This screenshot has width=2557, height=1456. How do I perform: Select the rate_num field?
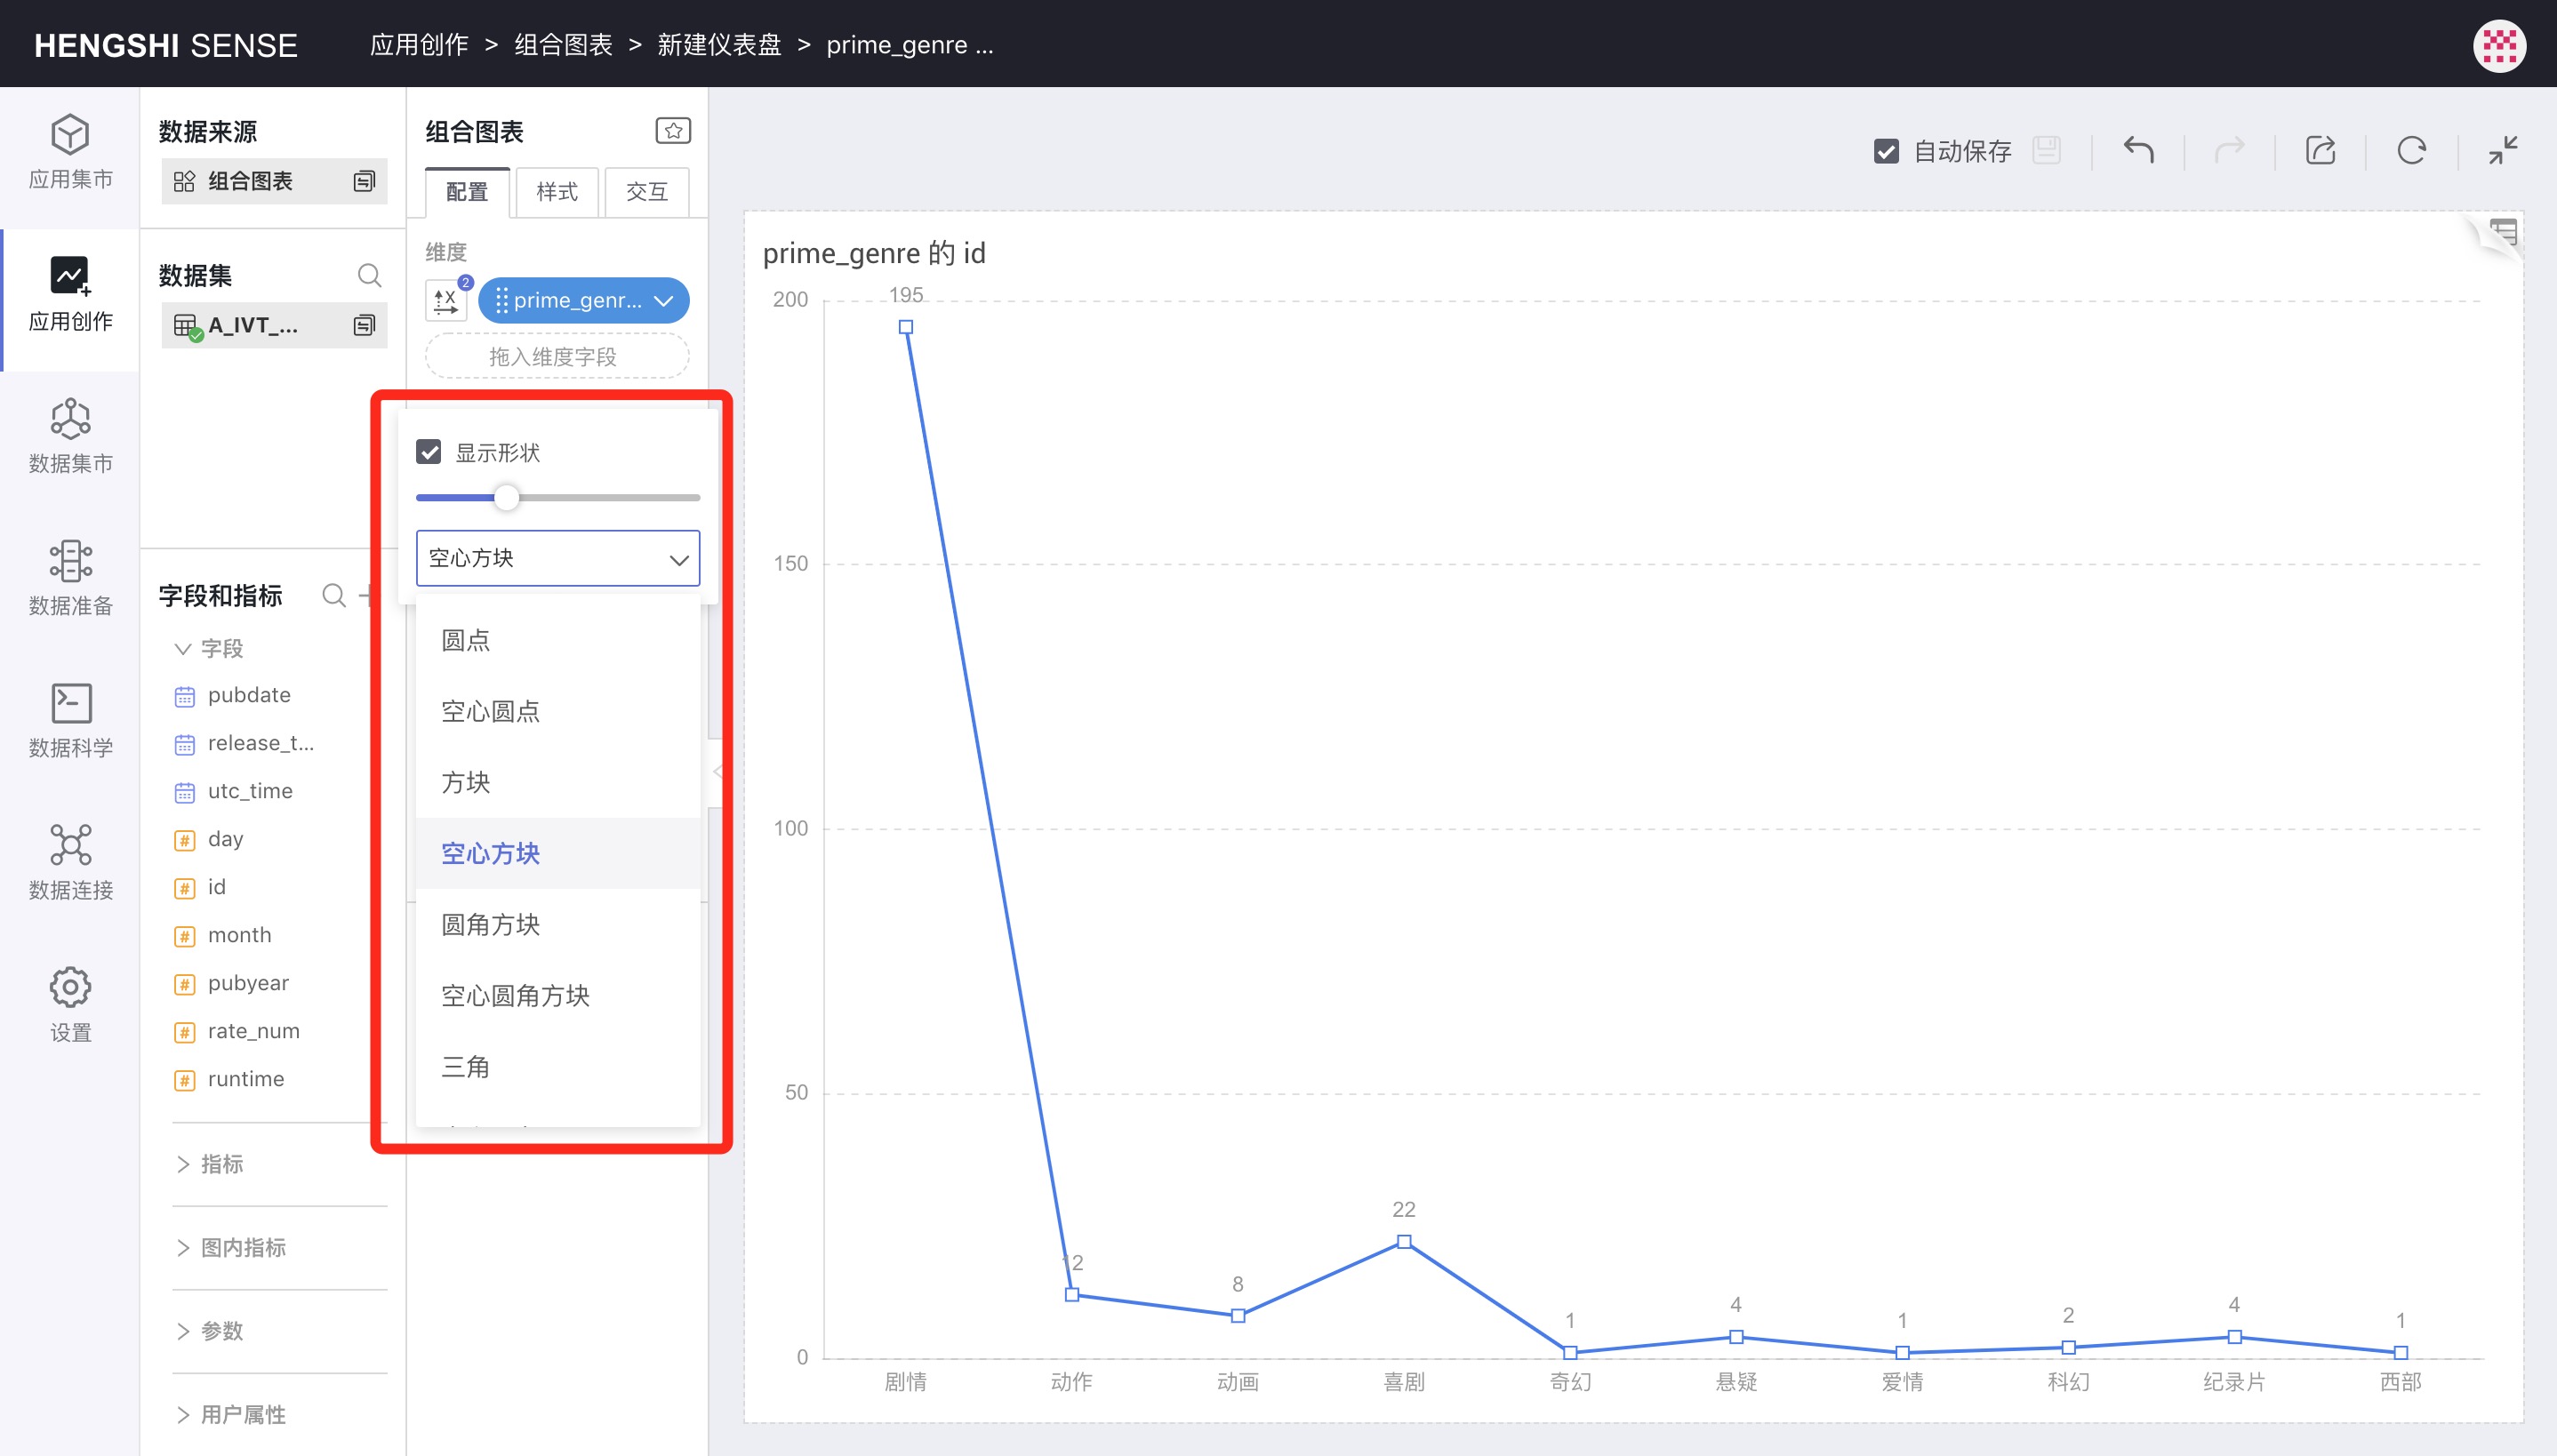pyautogui.click(x=253, y=1031)
